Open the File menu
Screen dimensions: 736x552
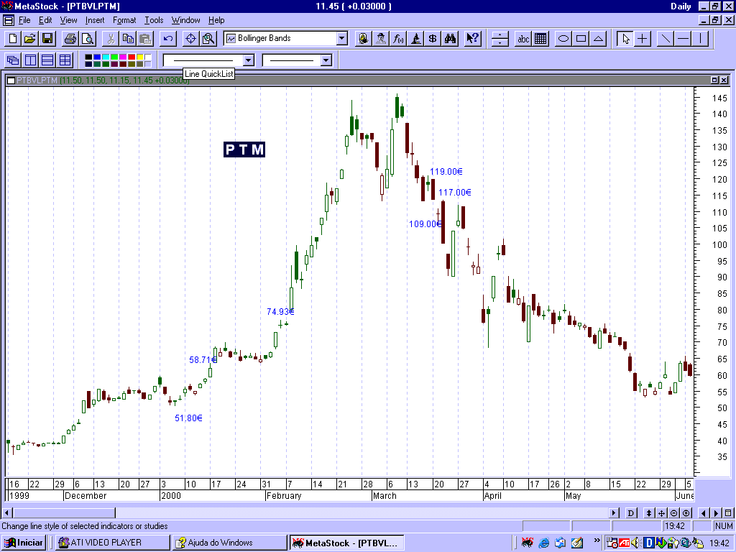24,20
